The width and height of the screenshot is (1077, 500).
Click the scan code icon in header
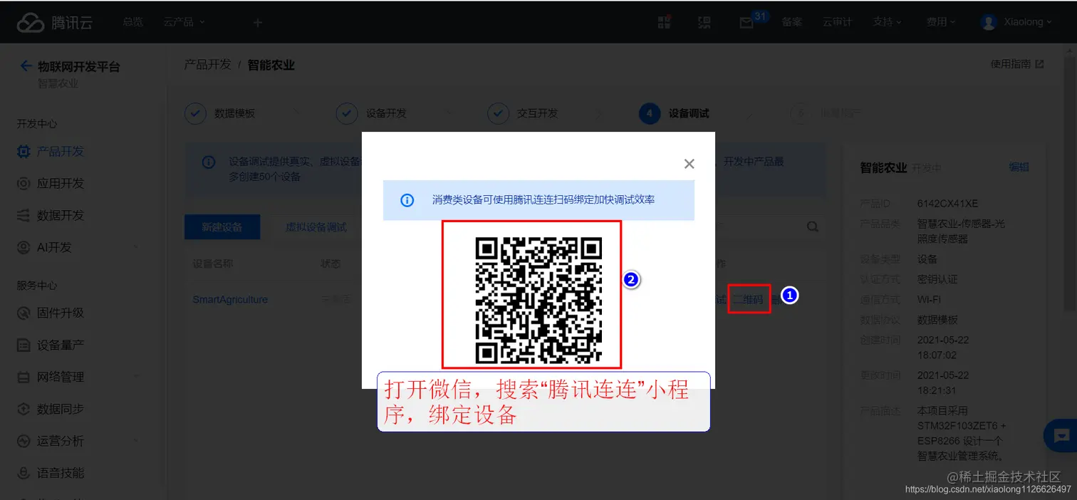pyautogui.click(x=704, y=22)
